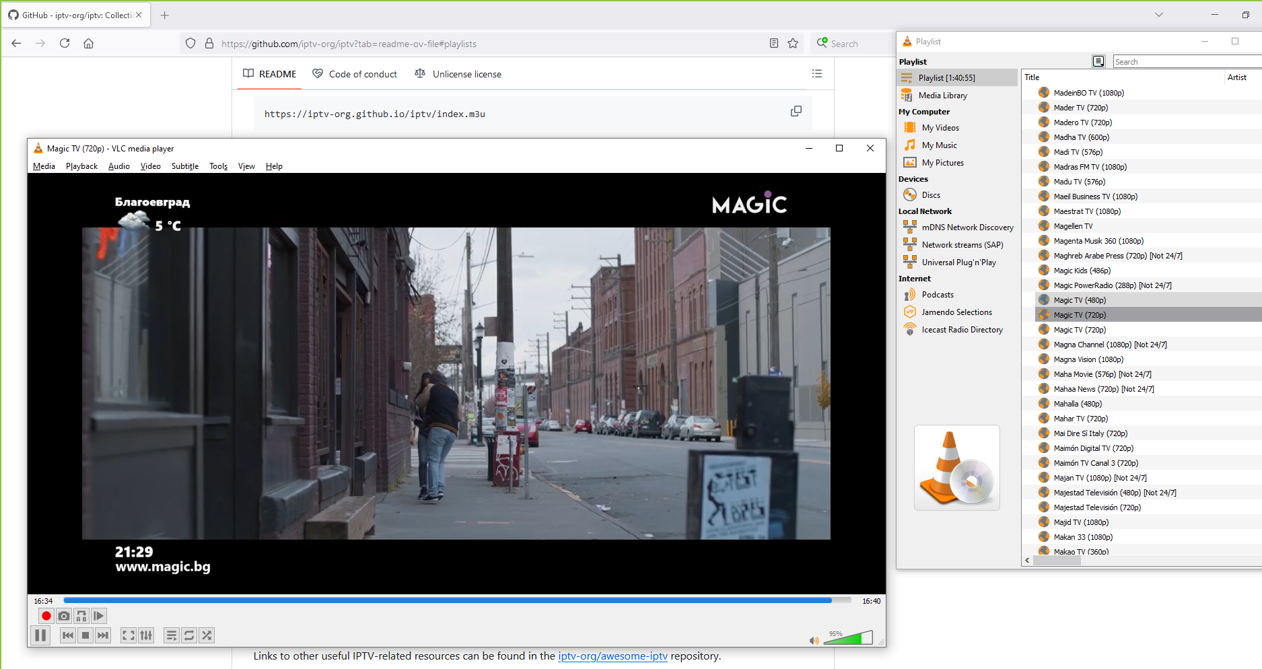The height and width of the screenshot is (669, 1262).
Task: Open Jamendo Selections
Action: pos(957,312)
